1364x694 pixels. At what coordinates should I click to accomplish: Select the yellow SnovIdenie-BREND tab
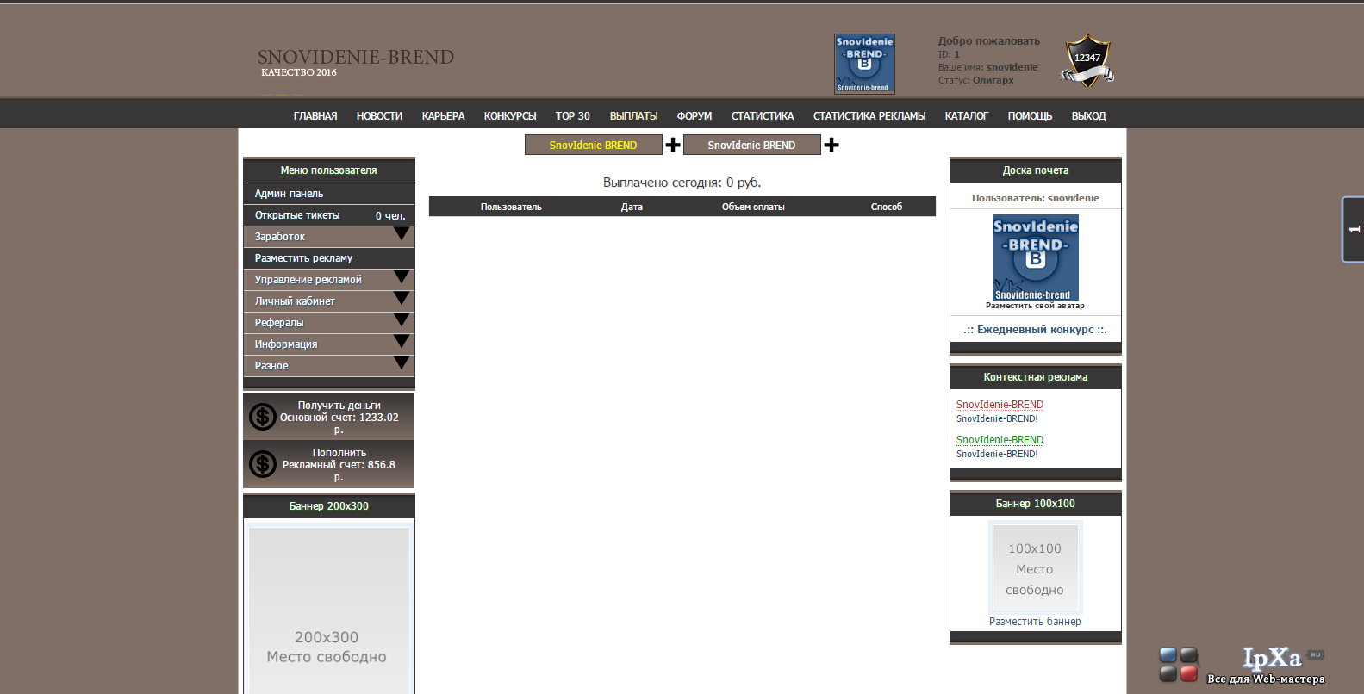(594, 145)
